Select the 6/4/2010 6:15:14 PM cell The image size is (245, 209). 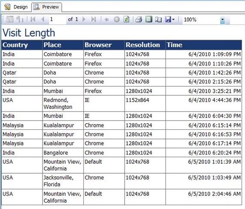204,125
